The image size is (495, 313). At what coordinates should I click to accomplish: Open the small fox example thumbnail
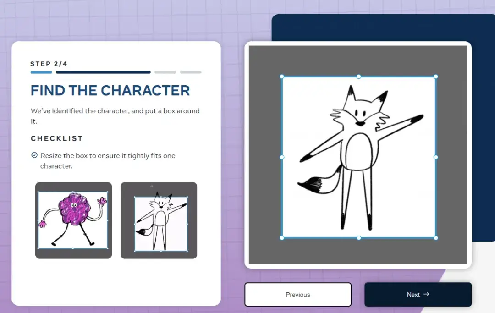(159, 220)
